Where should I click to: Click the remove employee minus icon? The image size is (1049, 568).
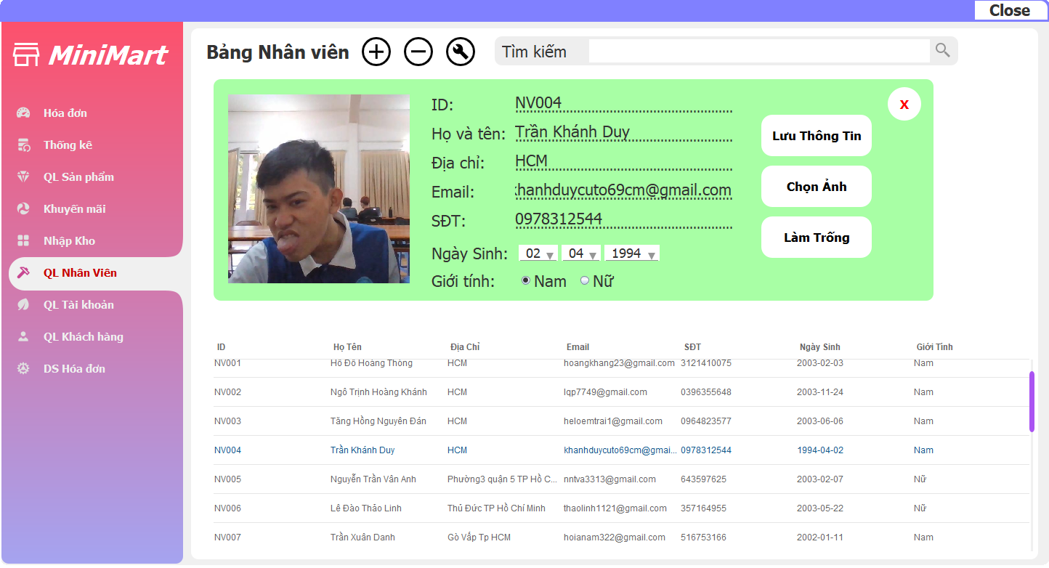point(418,52)
